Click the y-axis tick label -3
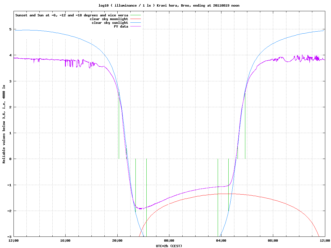 click(9, 237)
